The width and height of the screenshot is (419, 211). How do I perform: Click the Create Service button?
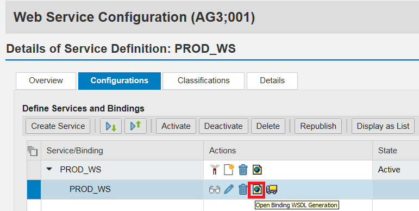point(58,126)
